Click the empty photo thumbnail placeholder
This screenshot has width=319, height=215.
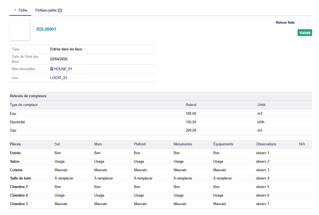20,30
